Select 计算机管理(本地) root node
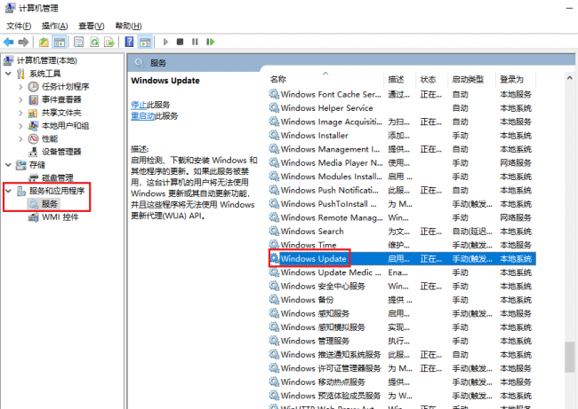This screenshot has height=409, width=578. pyautogui.click(x=47, y=60)
